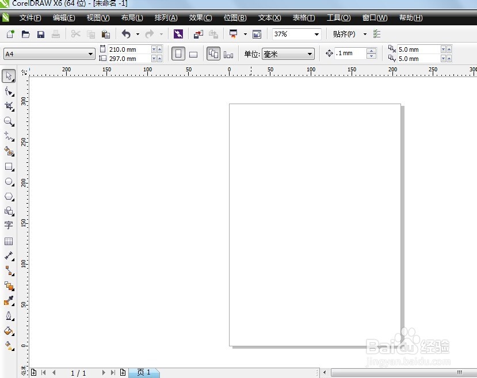Open the Application launcher icon
Image resolution: width=477 pixels, height=378 pixels.
pos(234,34)
